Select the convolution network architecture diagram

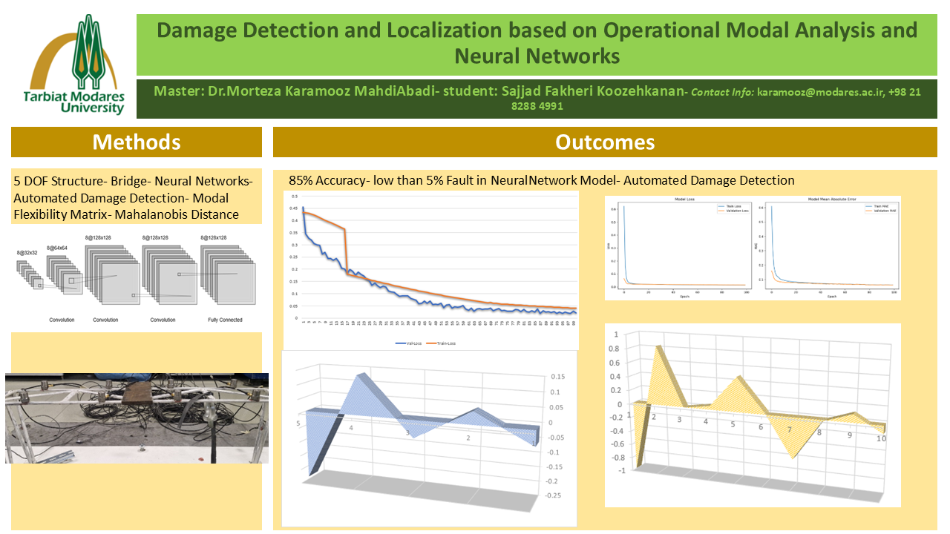(136, 278)
